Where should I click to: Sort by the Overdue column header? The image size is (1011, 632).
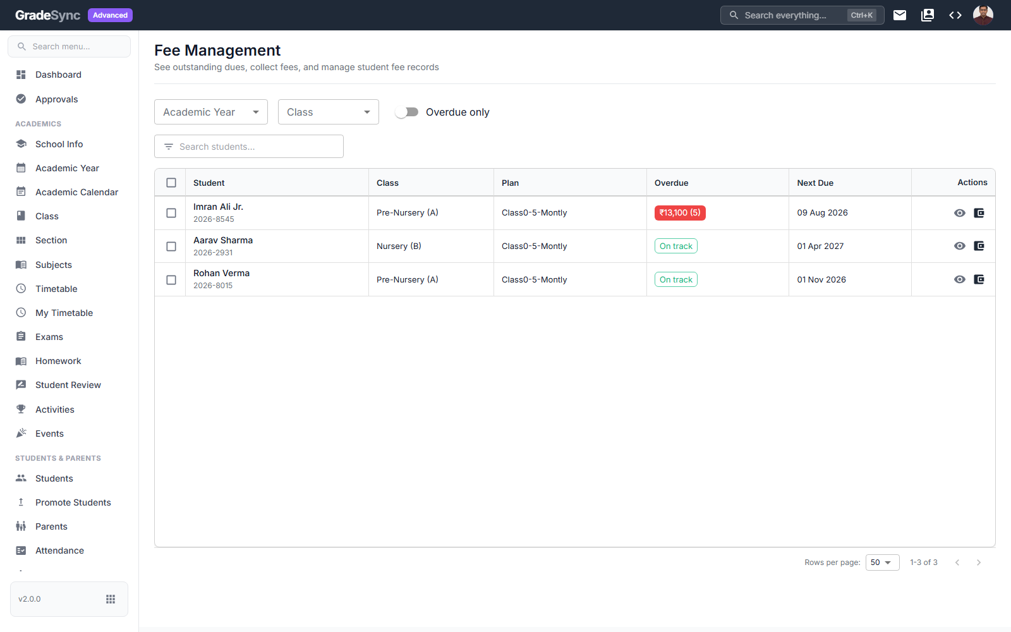point(671,183)
